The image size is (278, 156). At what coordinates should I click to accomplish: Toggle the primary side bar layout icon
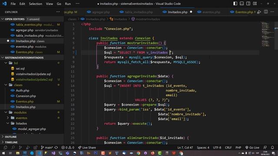click(235, 3)
